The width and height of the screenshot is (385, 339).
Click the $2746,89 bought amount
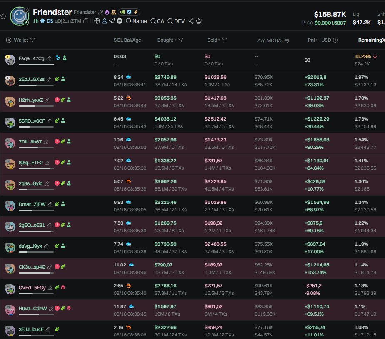[165, 77]
